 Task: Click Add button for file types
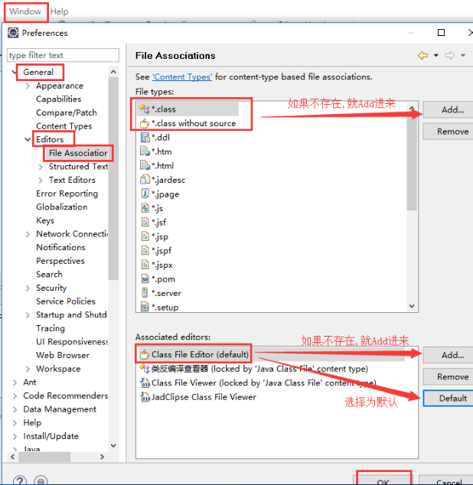(x=449, y=109)
